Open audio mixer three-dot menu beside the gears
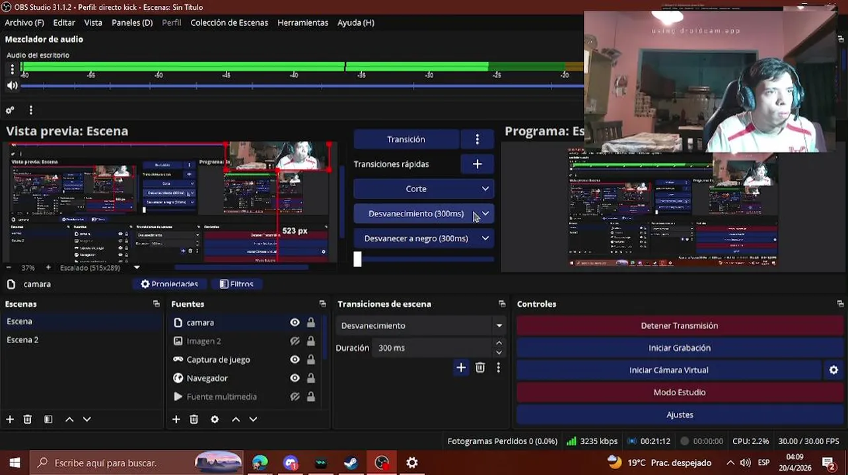Screen dimensions: 848x475 (30, 110)
